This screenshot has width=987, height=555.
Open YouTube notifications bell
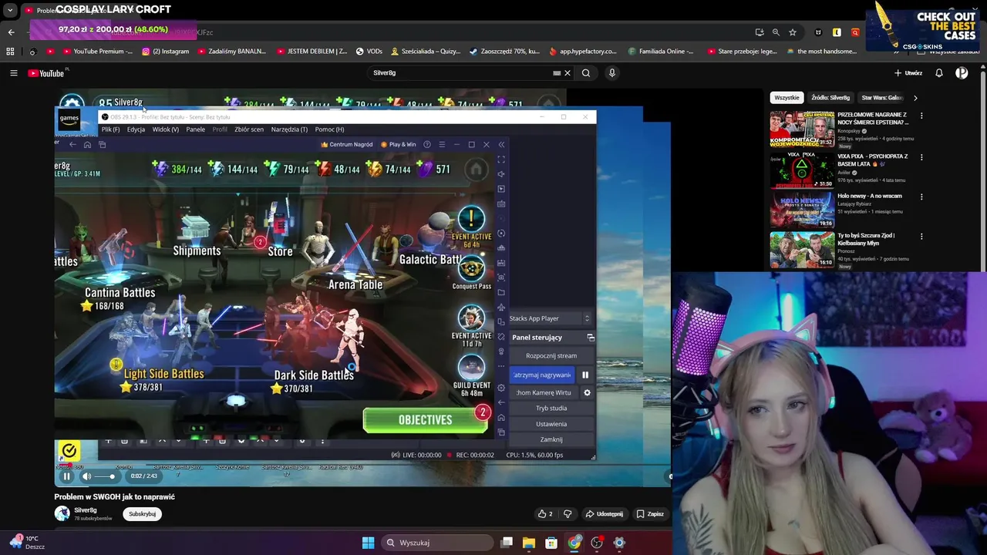tap(939, 73)
